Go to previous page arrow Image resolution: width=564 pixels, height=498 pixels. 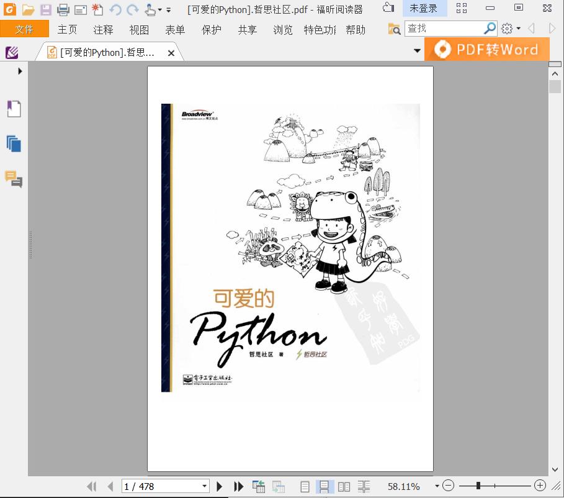click(x=110, y=486)
